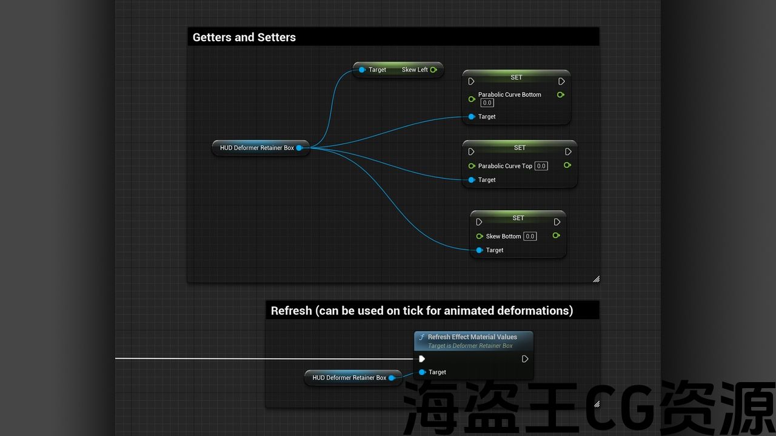Select the lower HUD Deformer Retainer Box node
Viewport: 776px width, 436px height.
pyautogui.click(x=349, y=378)
